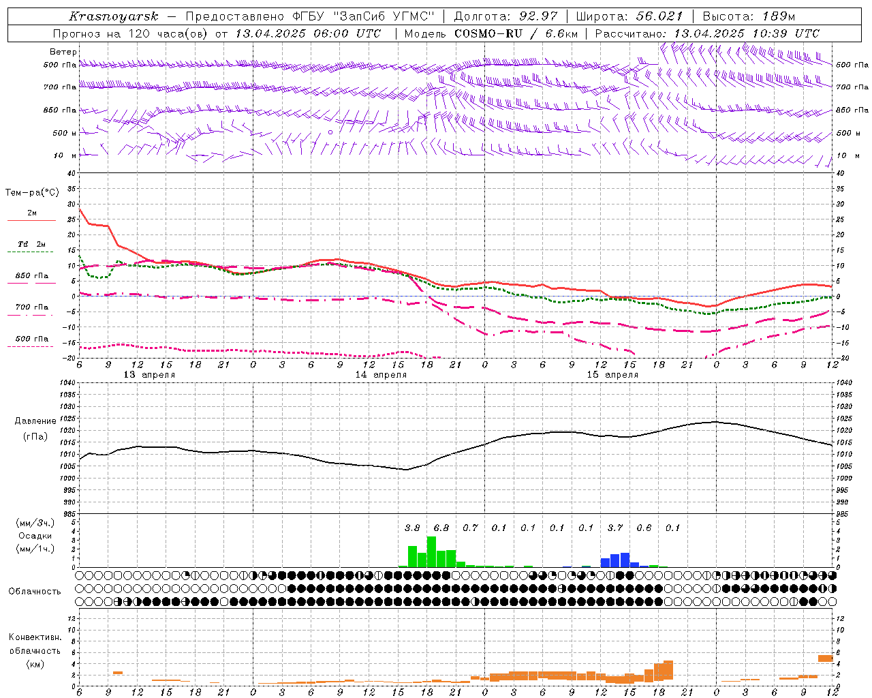Click the '3.8' precipitation total value

(x=412, y=528)
